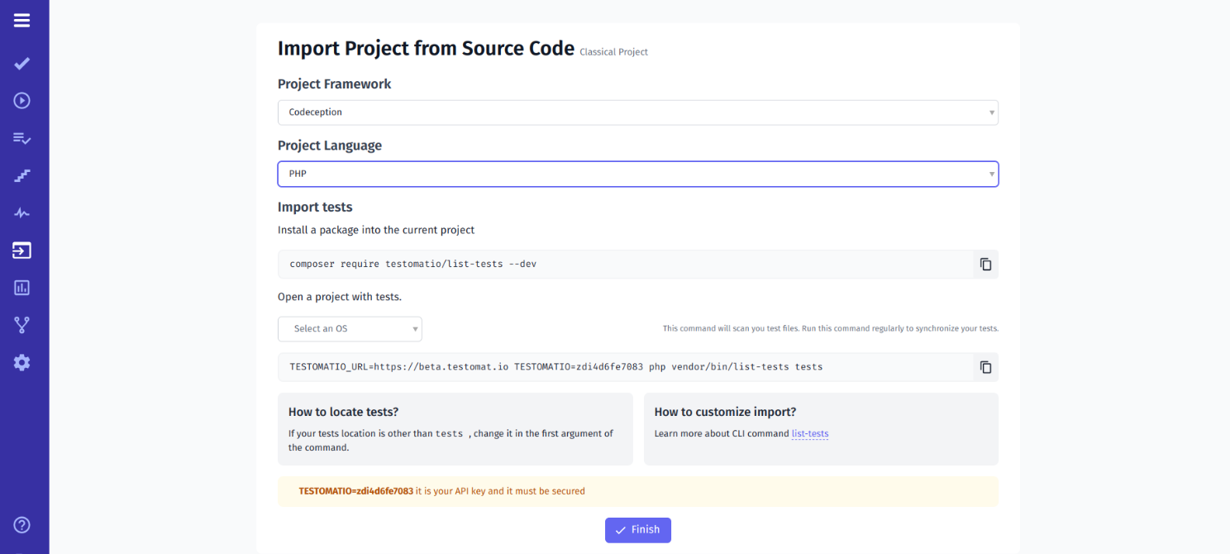Image resolution: width=1230 pixels, height=554 pixels.
Task: Open the Select an OS dropdown
Action: pos(350,328)
